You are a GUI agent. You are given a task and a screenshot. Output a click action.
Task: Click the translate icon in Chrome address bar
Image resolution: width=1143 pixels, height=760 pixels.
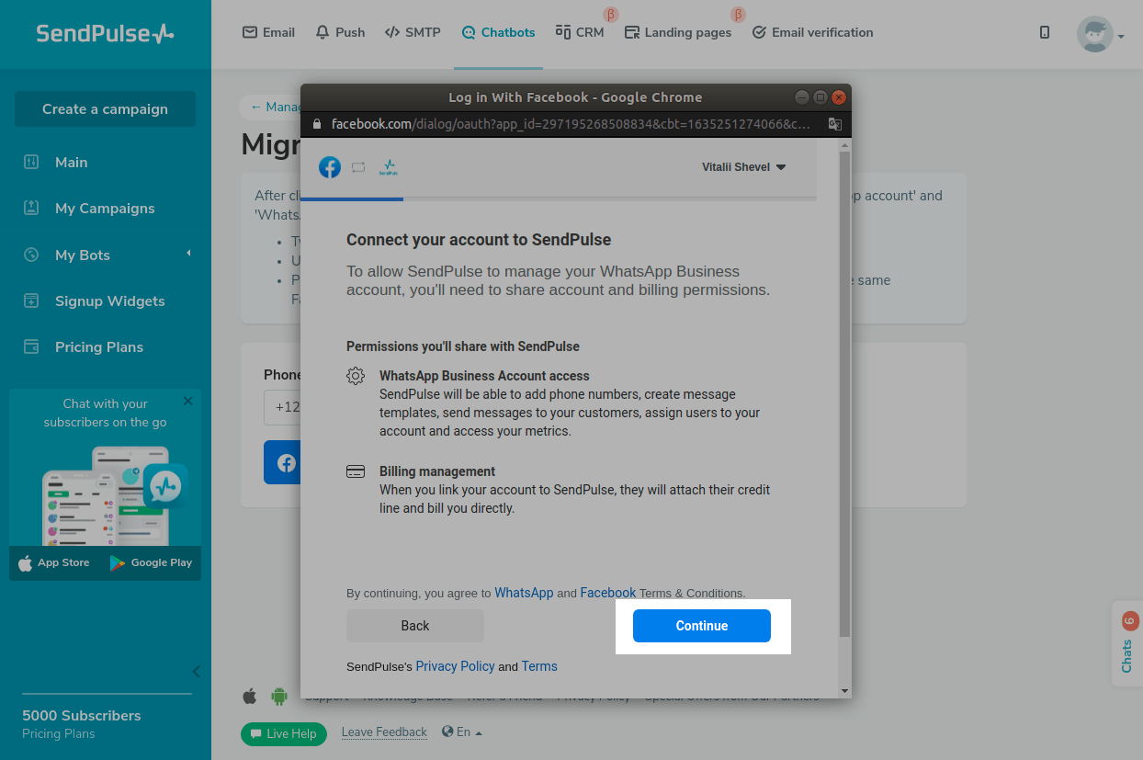point(834,124)
